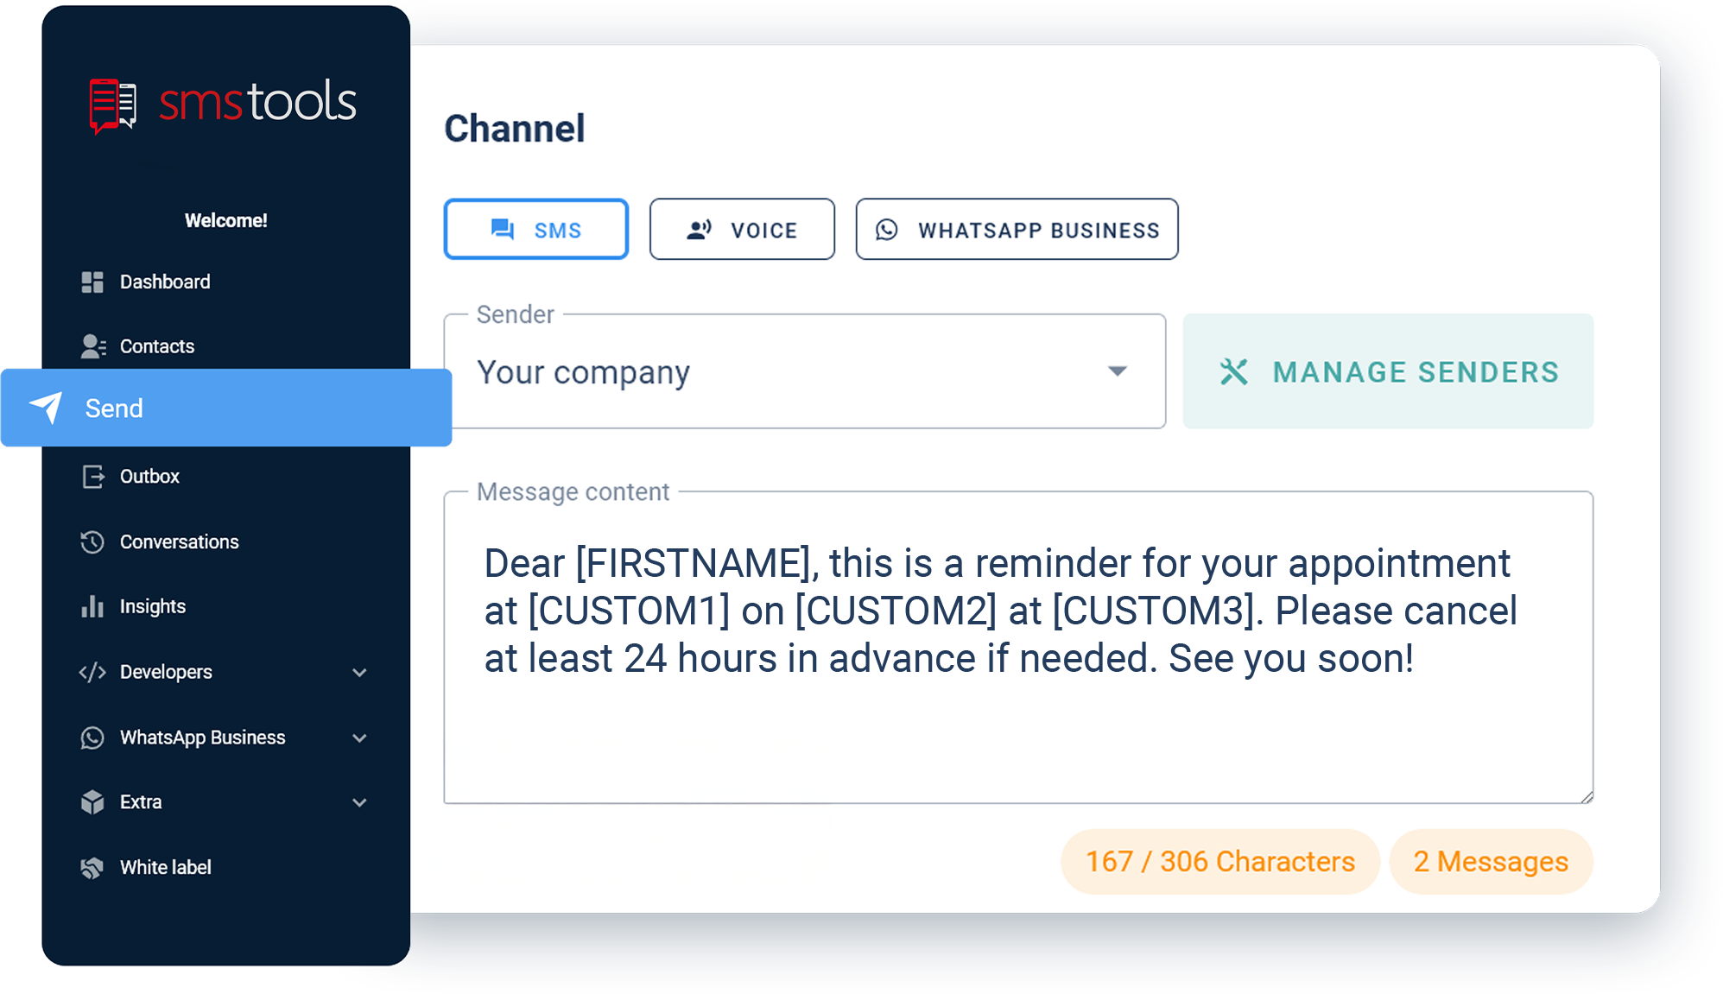1723x994 pixels.
Task: Select the SMS tab
Action: pos(538,230)
